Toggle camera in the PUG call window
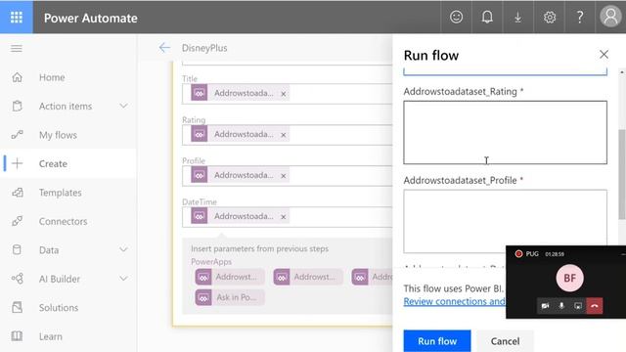The image size is (626, 352). (x=545, y=306)
